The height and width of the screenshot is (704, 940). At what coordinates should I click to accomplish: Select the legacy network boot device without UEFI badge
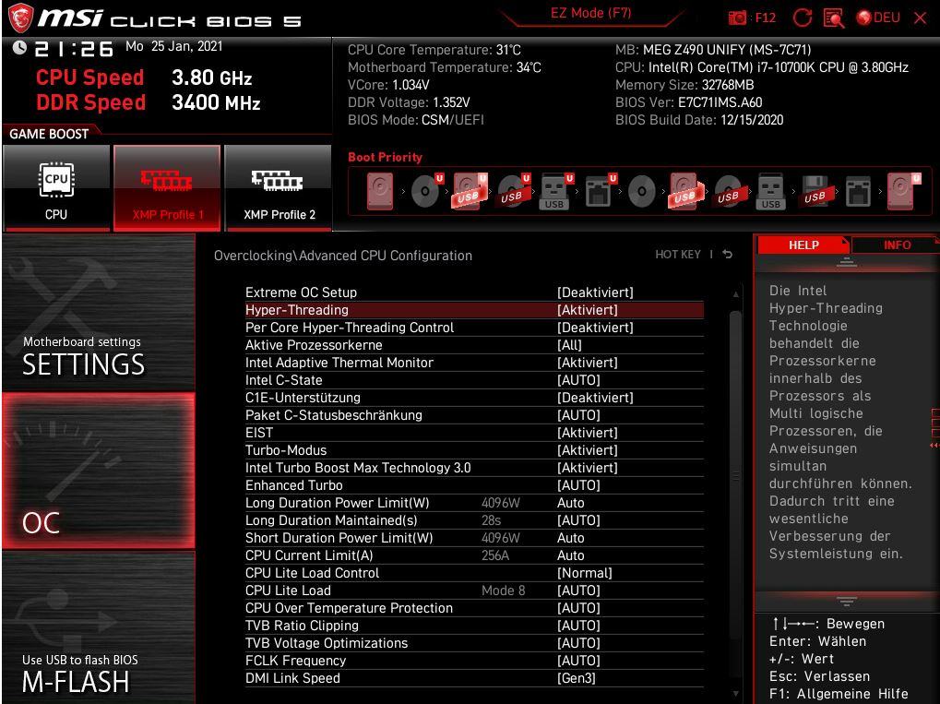[x=858, y=191]
